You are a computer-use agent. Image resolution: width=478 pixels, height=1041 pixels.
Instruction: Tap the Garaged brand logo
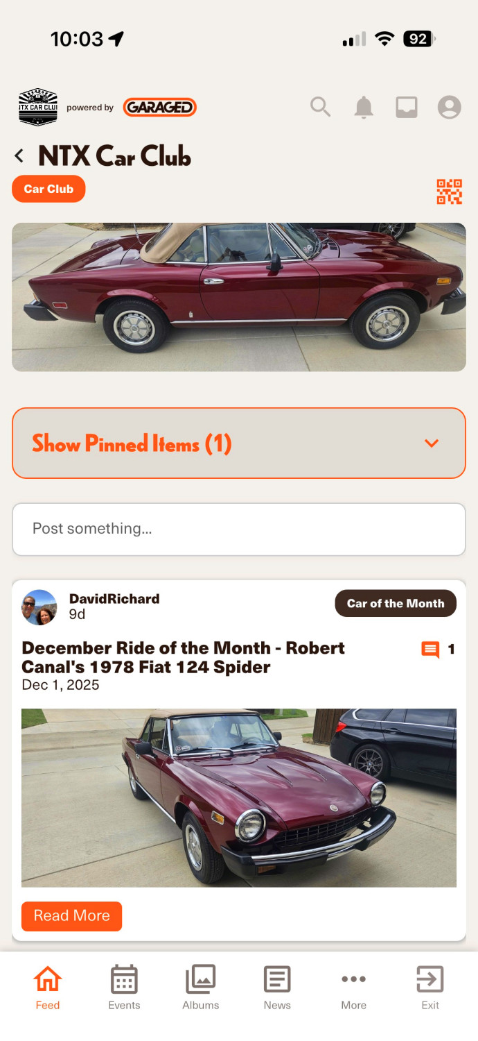pos(159,108)
